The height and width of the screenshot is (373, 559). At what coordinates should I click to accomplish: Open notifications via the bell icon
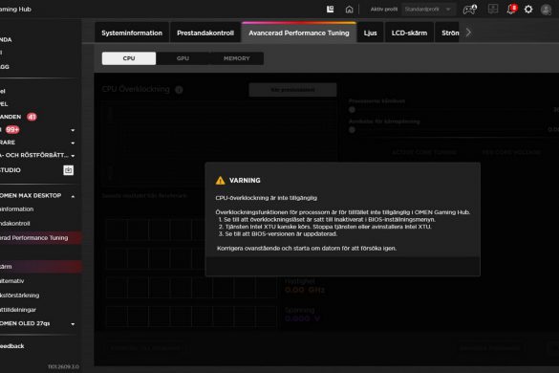pos(511,10)
